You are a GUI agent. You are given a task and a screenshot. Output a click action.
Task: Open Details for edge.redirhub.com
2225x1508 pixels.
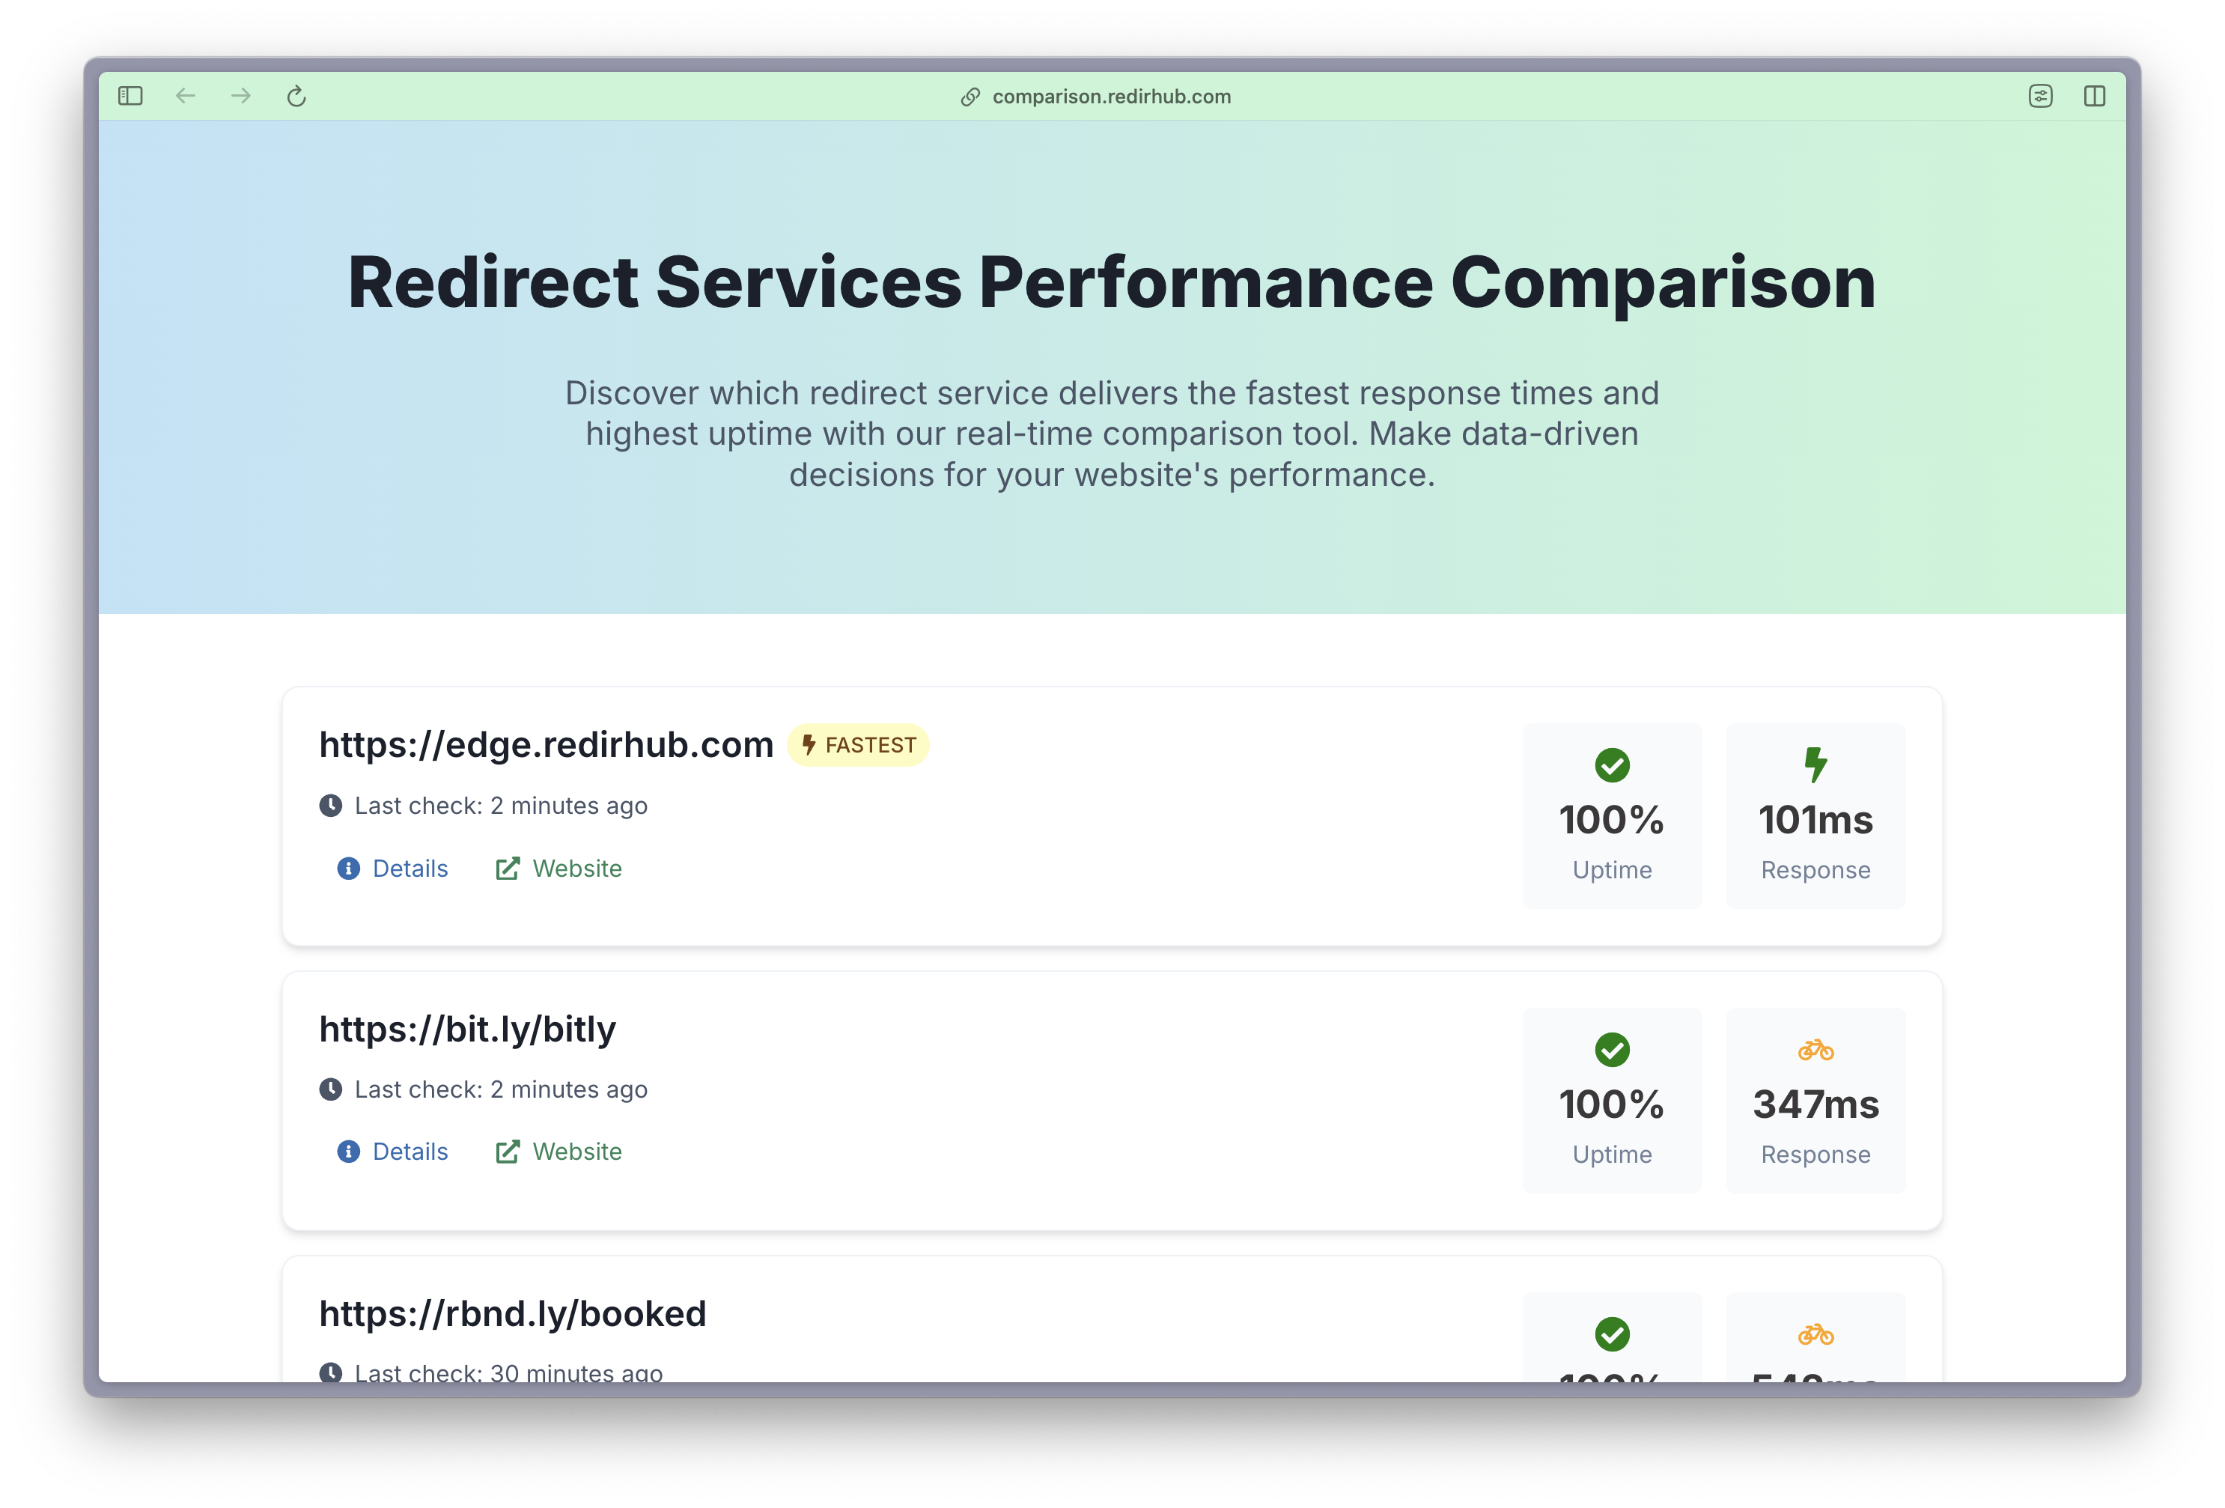[410, 869]
